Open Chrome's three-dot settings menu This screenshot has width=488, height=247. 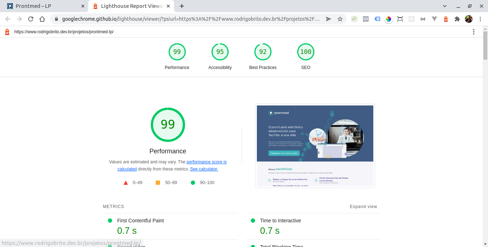click(x=480, y=19)
